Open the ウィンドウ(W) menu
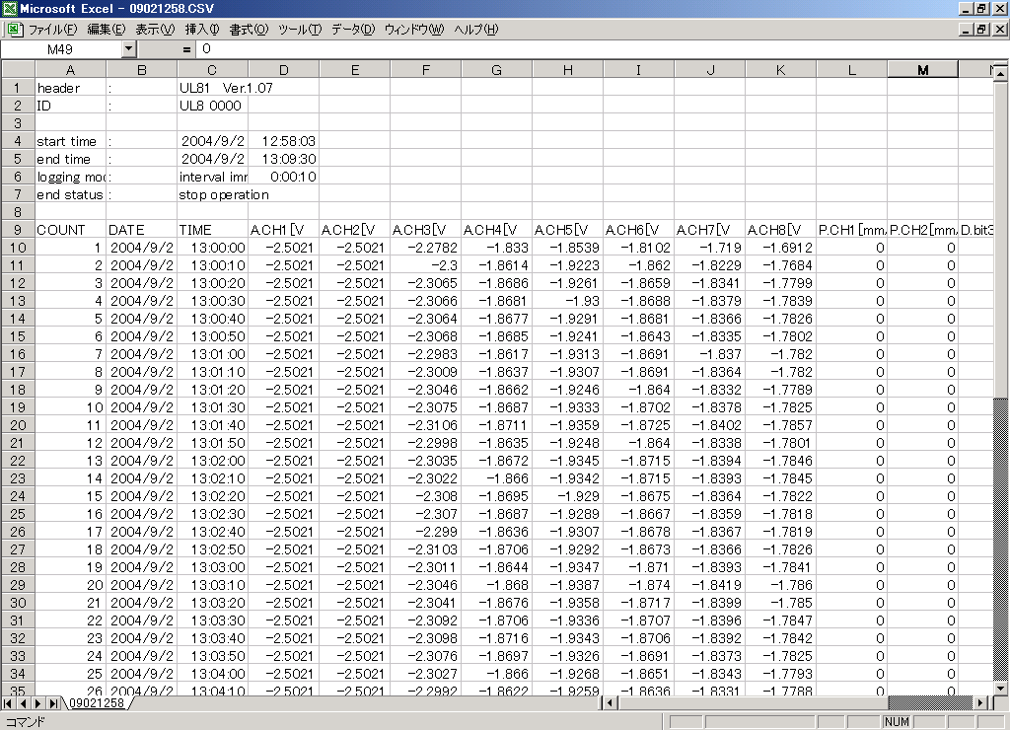This screenshot has height=730, width=1010. (x=414, y=29)
